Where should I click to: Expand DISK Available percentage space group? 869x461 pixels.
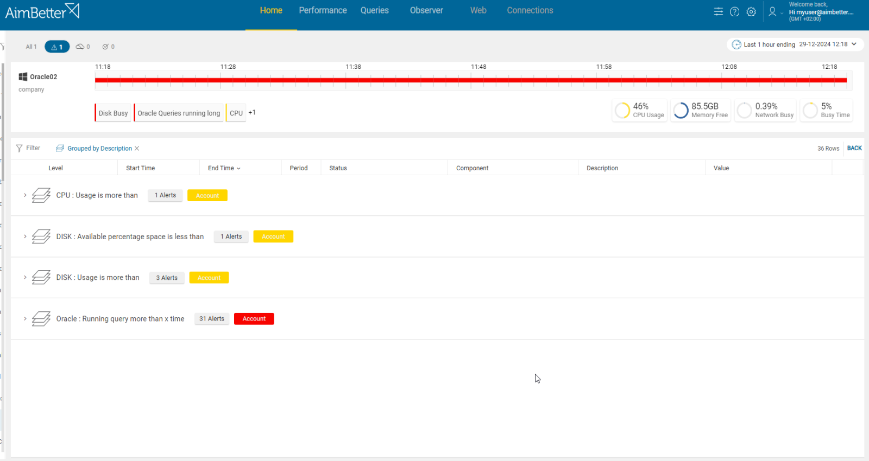[x=25, y=236]
